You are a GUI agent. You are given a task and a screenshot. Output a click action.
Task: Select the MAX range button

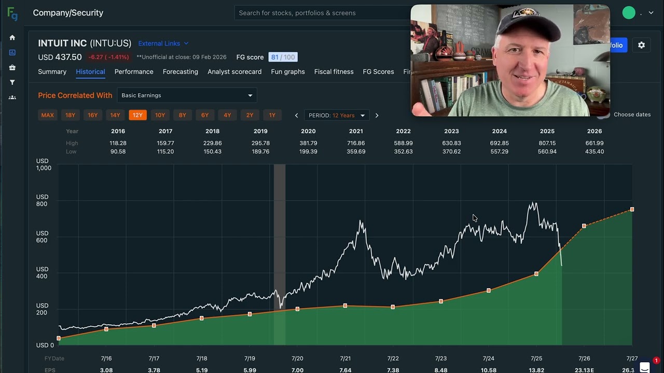(x=48, y=115)
